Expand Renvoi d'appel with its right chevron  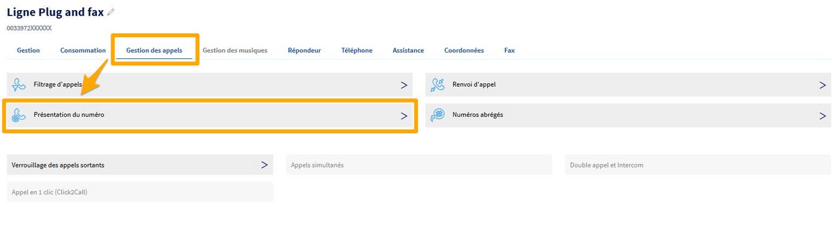pos(823,85)
